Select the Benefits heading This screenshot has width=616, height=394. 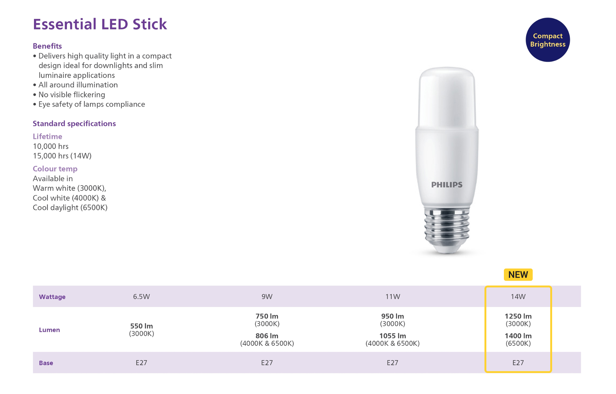pos(47,46)
